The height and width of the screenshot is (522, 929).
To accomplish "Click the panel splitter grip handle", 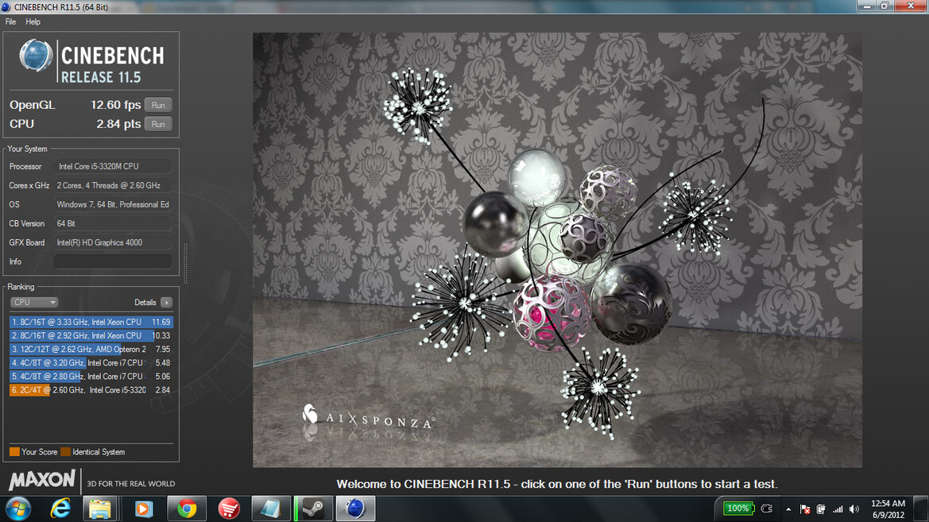I will click(185, 263).
